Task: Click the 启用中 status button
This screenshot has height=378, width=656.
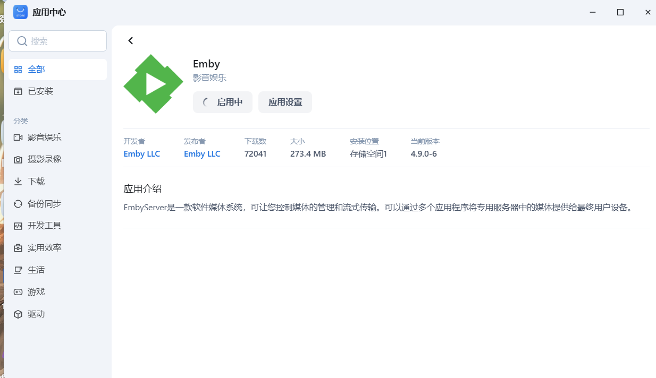Action: 223,102
